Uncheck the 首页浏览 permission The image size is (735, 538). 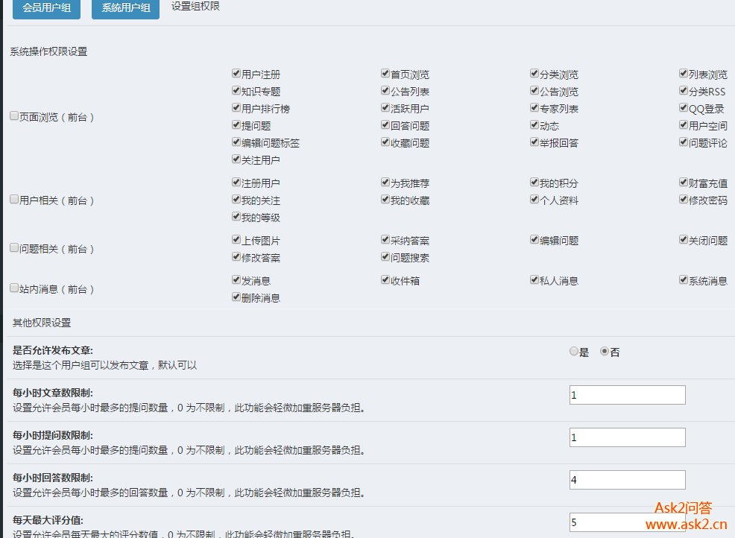tap(385, 74)
